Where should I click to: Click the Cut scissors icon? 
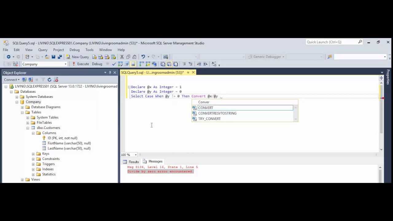tap(122, 57)
